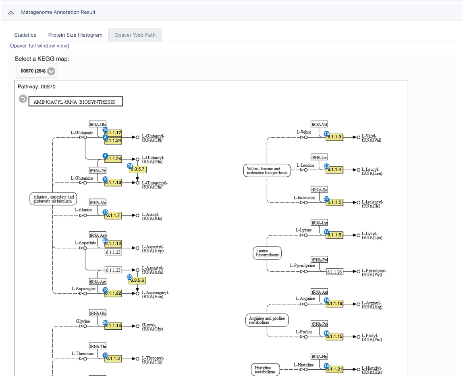This screenshot has width=463, height=383.
Task: Select the Opaver Web Path tab
Action: click(135, 35)
